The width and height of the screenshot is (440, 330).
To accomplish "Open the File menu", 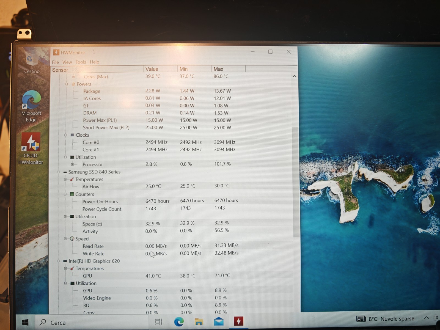I will pyautogui.click(x=55, y=62).
